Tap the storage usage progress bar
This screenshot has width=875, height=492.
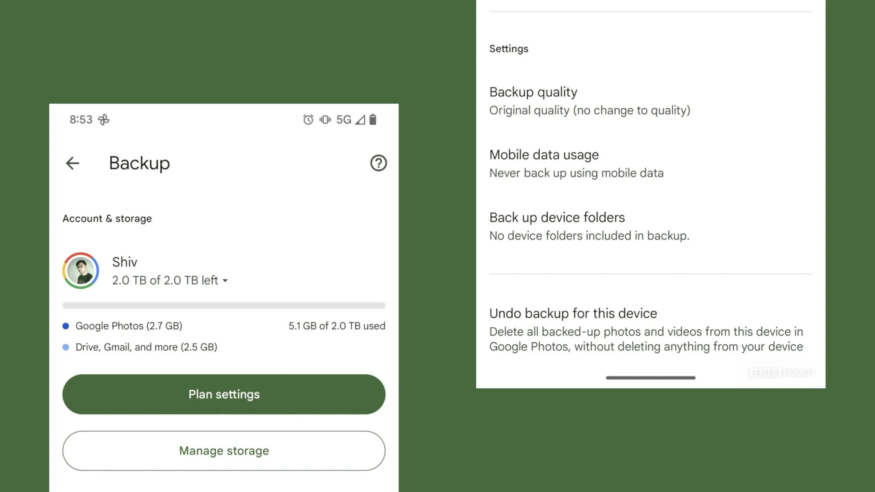pyautogui.click(x=224, y=305)
